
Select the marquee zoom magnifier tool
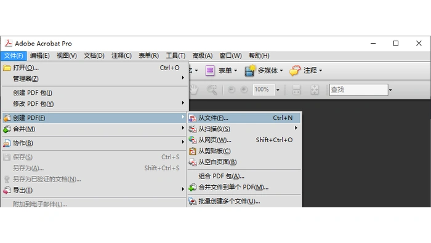(212, 90)
